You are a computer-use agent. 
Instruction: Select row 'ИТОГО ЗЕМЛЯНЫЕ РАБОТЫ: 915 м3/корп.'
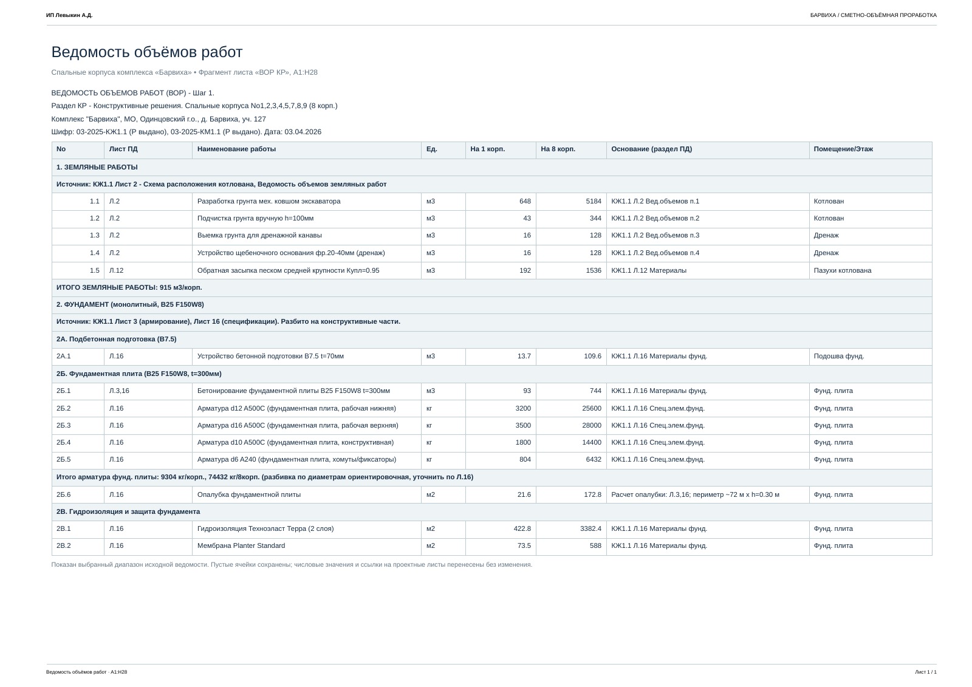coord(492,288)
